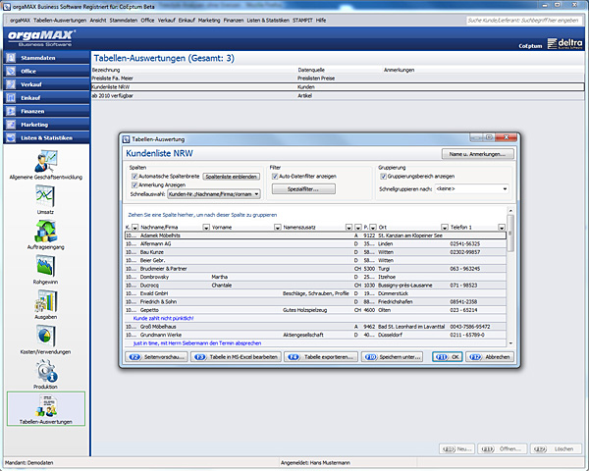The image size is (589, 471).
Task: Click the orgaMAX logo banner
Action: pos(41,37)
